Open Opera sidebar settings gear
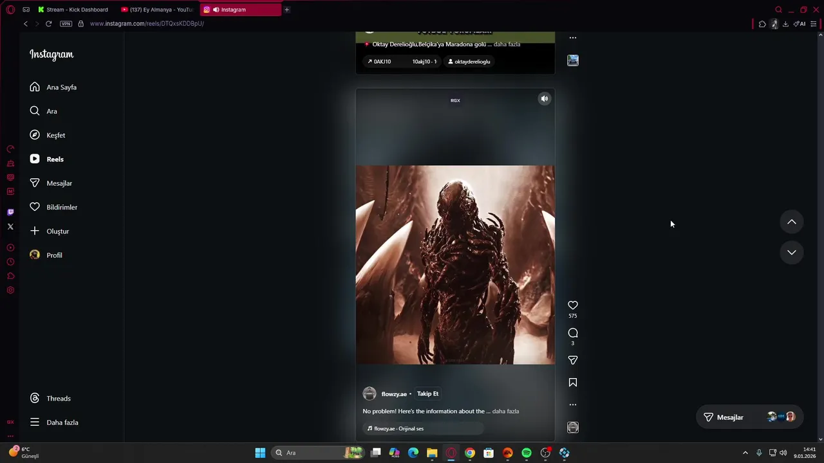824x463 pixels. pos(10,290)
